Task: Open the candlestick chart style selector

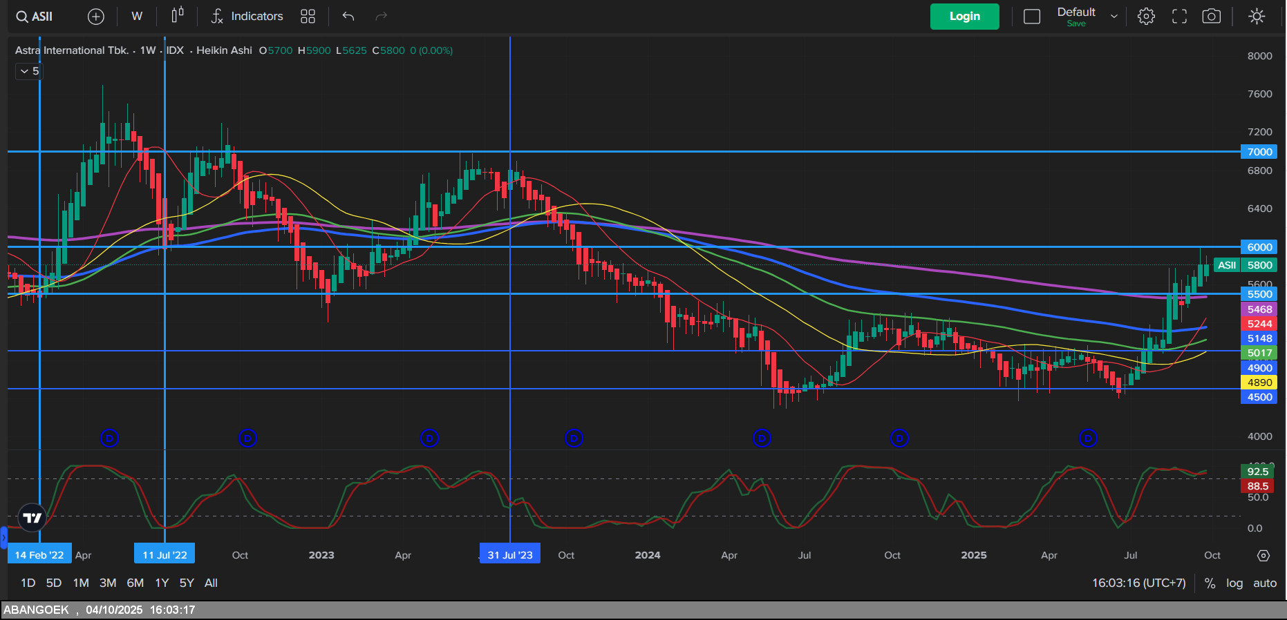Action: tap(178, 16)
